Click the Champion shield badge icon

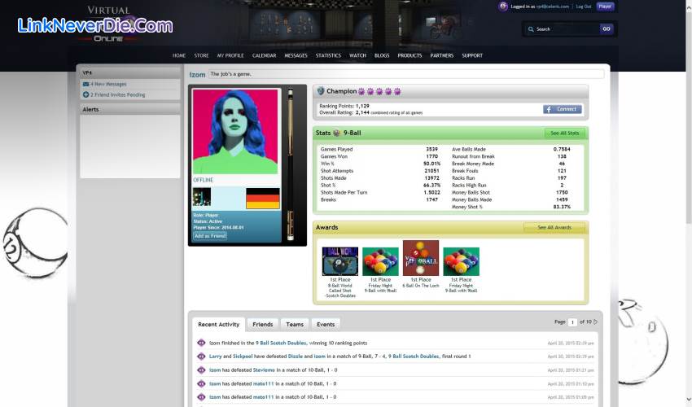click(x=321, y=91)
